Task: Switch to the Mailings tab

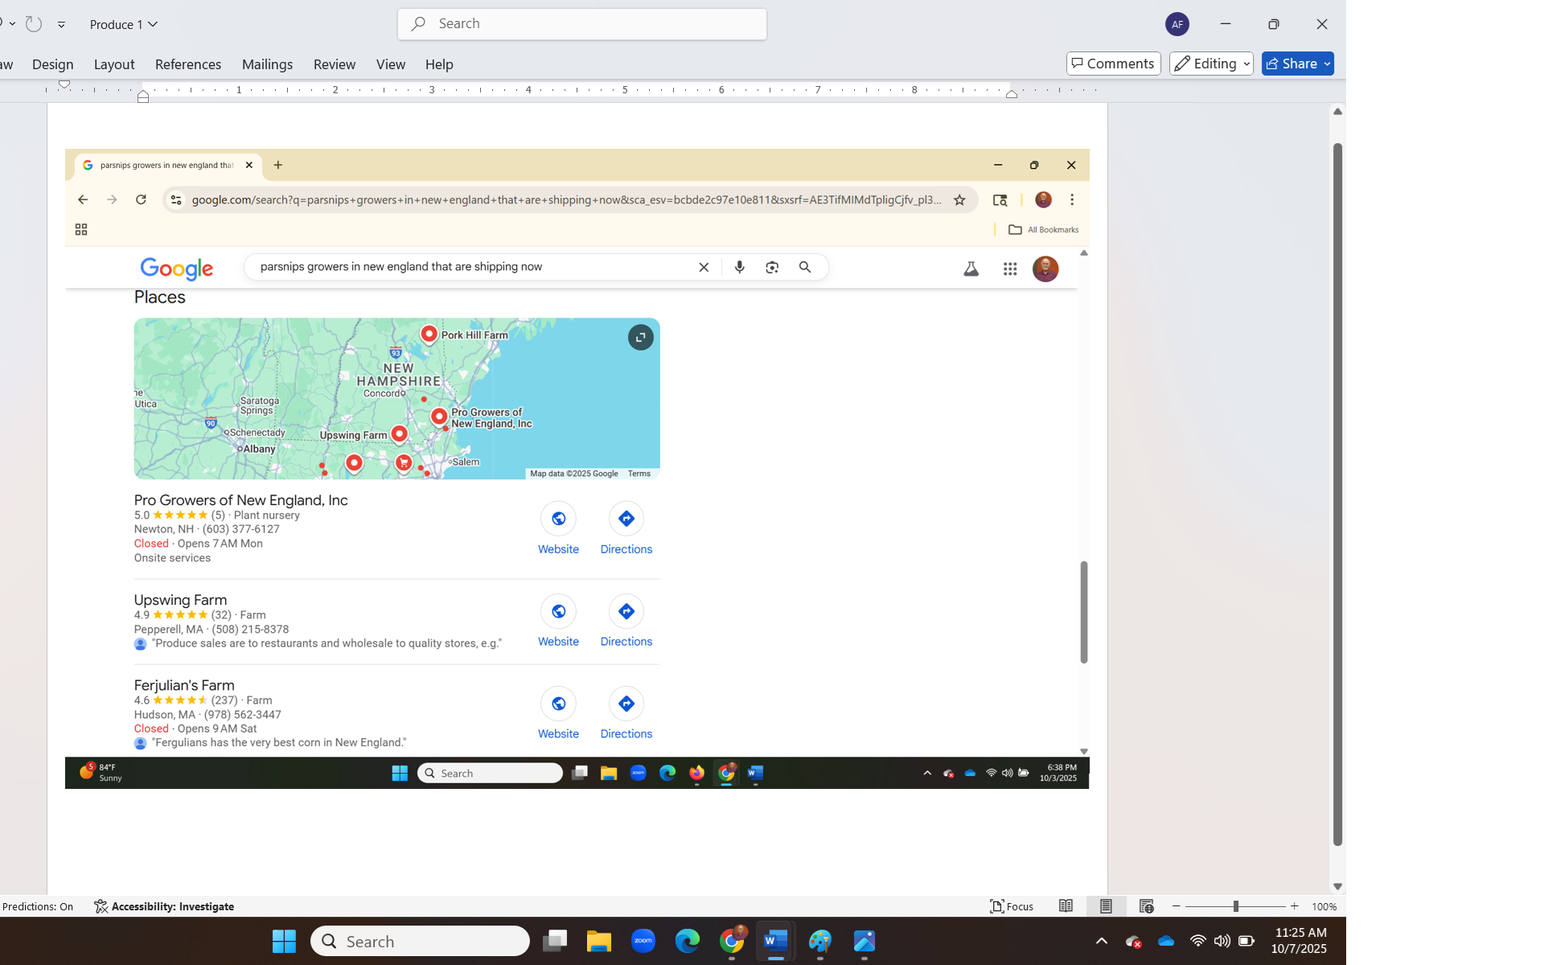Action: click(267, 64)
